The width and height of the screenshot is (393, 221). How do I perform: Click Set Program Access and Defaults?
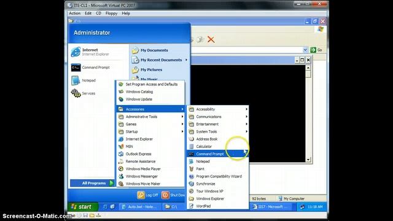coord(150,84)
